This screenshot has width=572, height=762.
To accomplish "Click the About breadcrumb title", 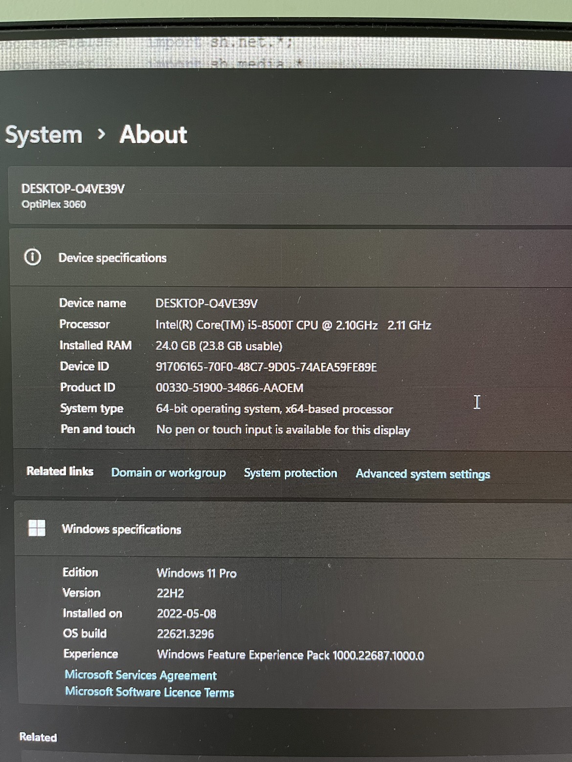I will click(x=154, y=134).
